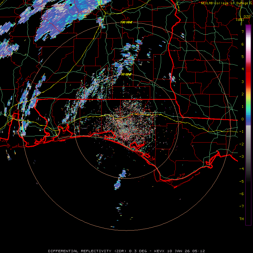Click the KEVX radar site center dot
Viewport: 253px width, 253px height.
[126, 126]
